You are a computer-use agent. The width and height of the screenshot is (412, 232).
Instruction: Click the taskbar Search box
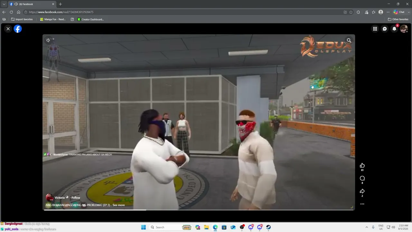171,227
